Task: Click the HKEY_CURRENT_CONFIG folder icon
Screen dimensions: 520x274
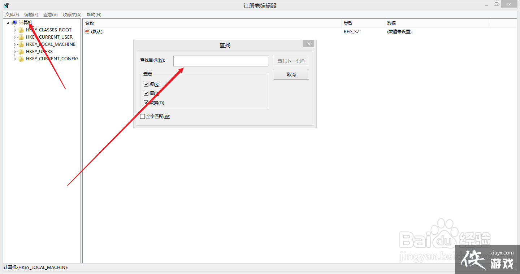Action: (x=21, y=59)
